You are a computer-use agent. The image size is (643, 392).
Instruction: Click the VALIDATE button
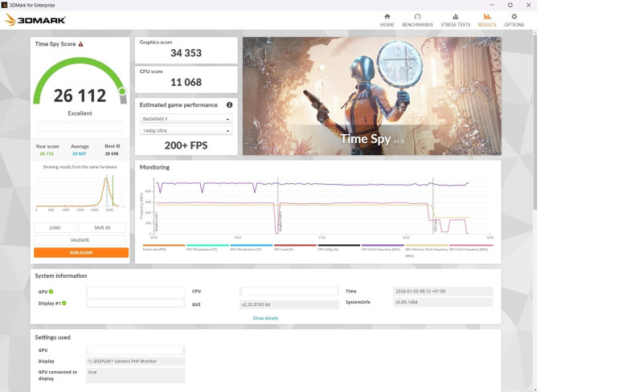(x=80, y=240)
